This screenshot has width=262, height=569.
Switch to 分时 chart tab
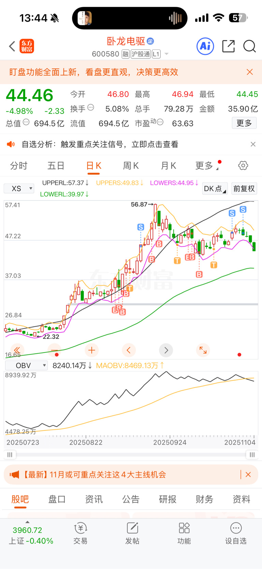tap(19, 166)
